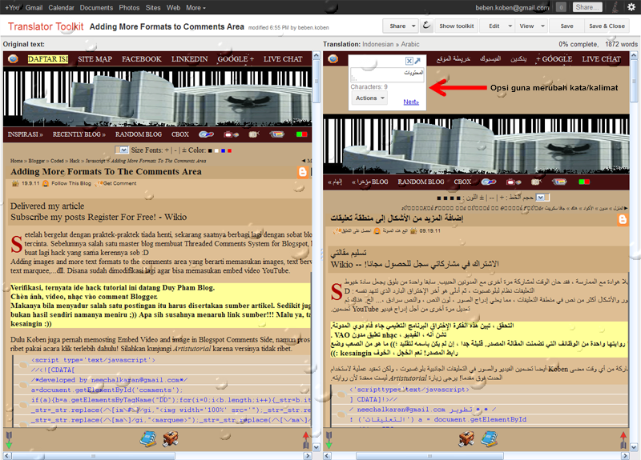The image size is (641, 460).
Task: Click the TV icon in original pane menu bar
Action: (x=231, y=134)
